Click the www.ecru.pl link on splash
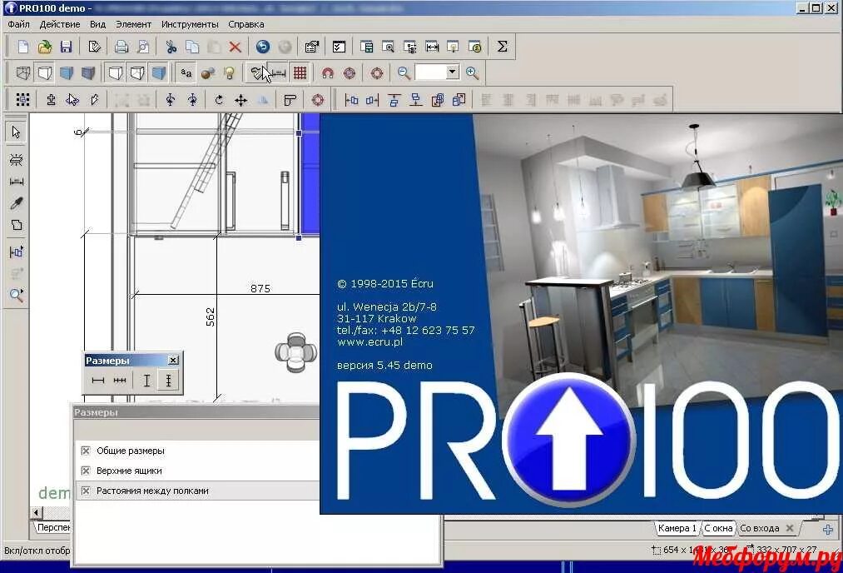The image size is (843, 573). click(369, 342)
